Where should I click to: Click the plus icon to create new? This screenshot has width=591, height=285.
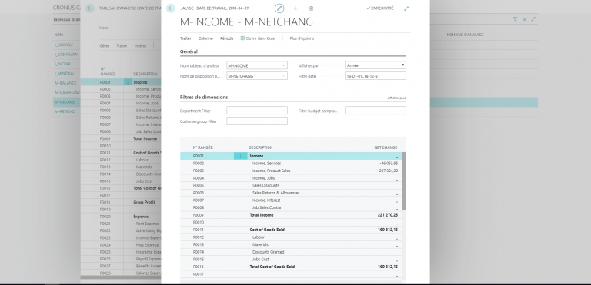(295, 8)
